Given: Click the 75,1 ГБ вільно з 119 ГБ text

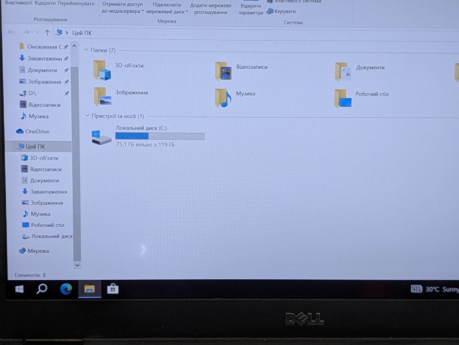Looking at the screenshot, I should pos(145,145).
